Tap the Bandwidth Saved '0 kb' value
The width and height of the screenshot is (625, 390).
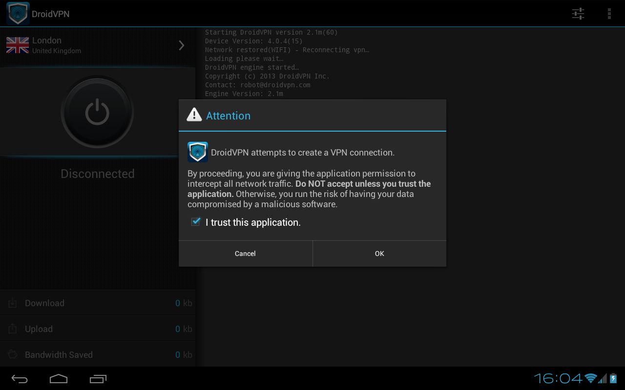point(184,355)
